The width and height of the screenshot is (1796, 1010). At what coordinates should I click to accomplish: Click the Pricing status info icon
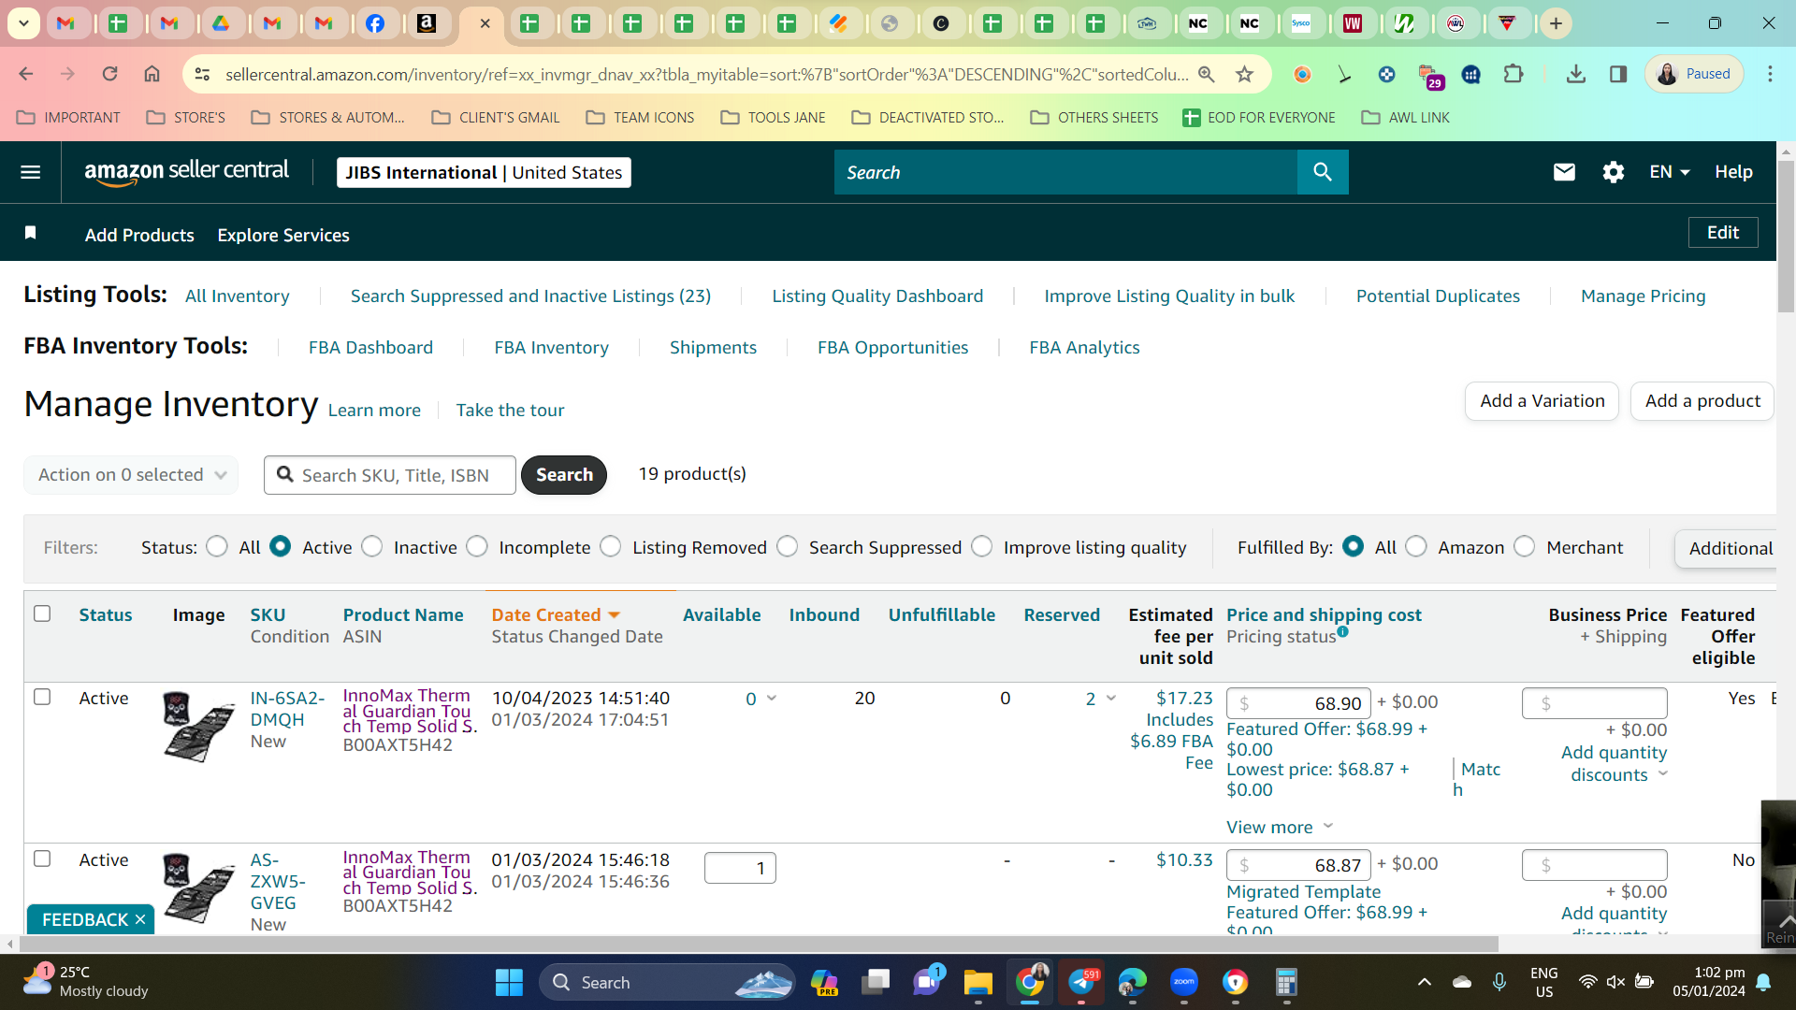click(1342, 632)
